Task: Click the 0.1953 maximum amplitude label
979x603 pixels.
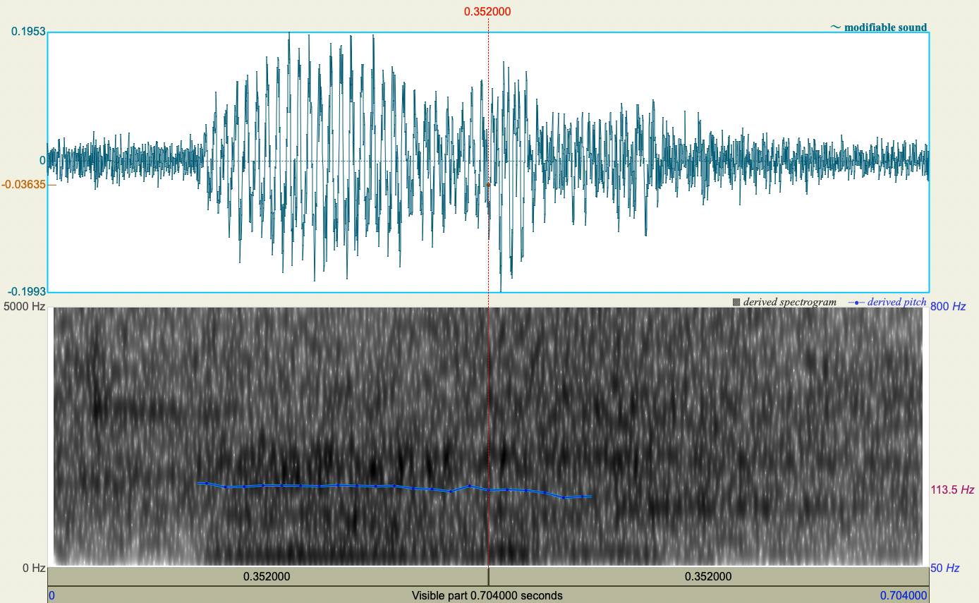Action: pos(28,30)
